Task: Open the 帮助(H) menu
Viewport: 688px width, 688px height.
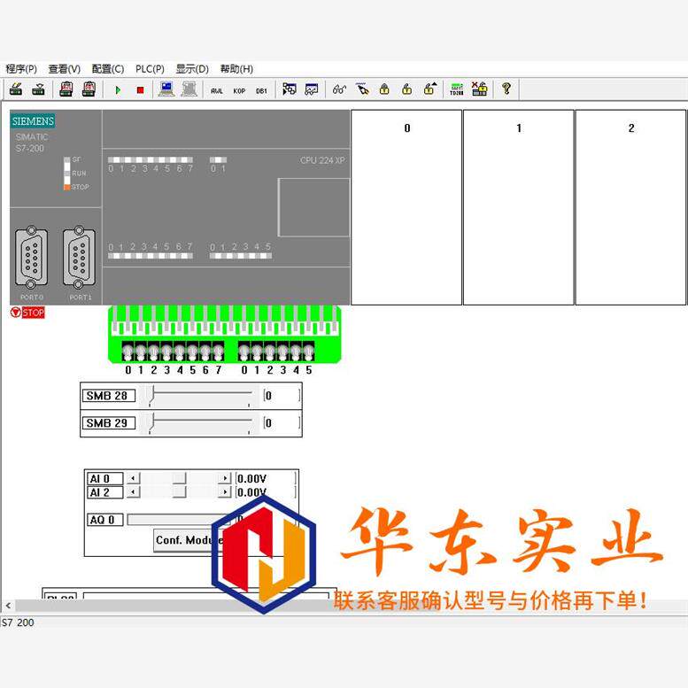Action: pos(236,69)
